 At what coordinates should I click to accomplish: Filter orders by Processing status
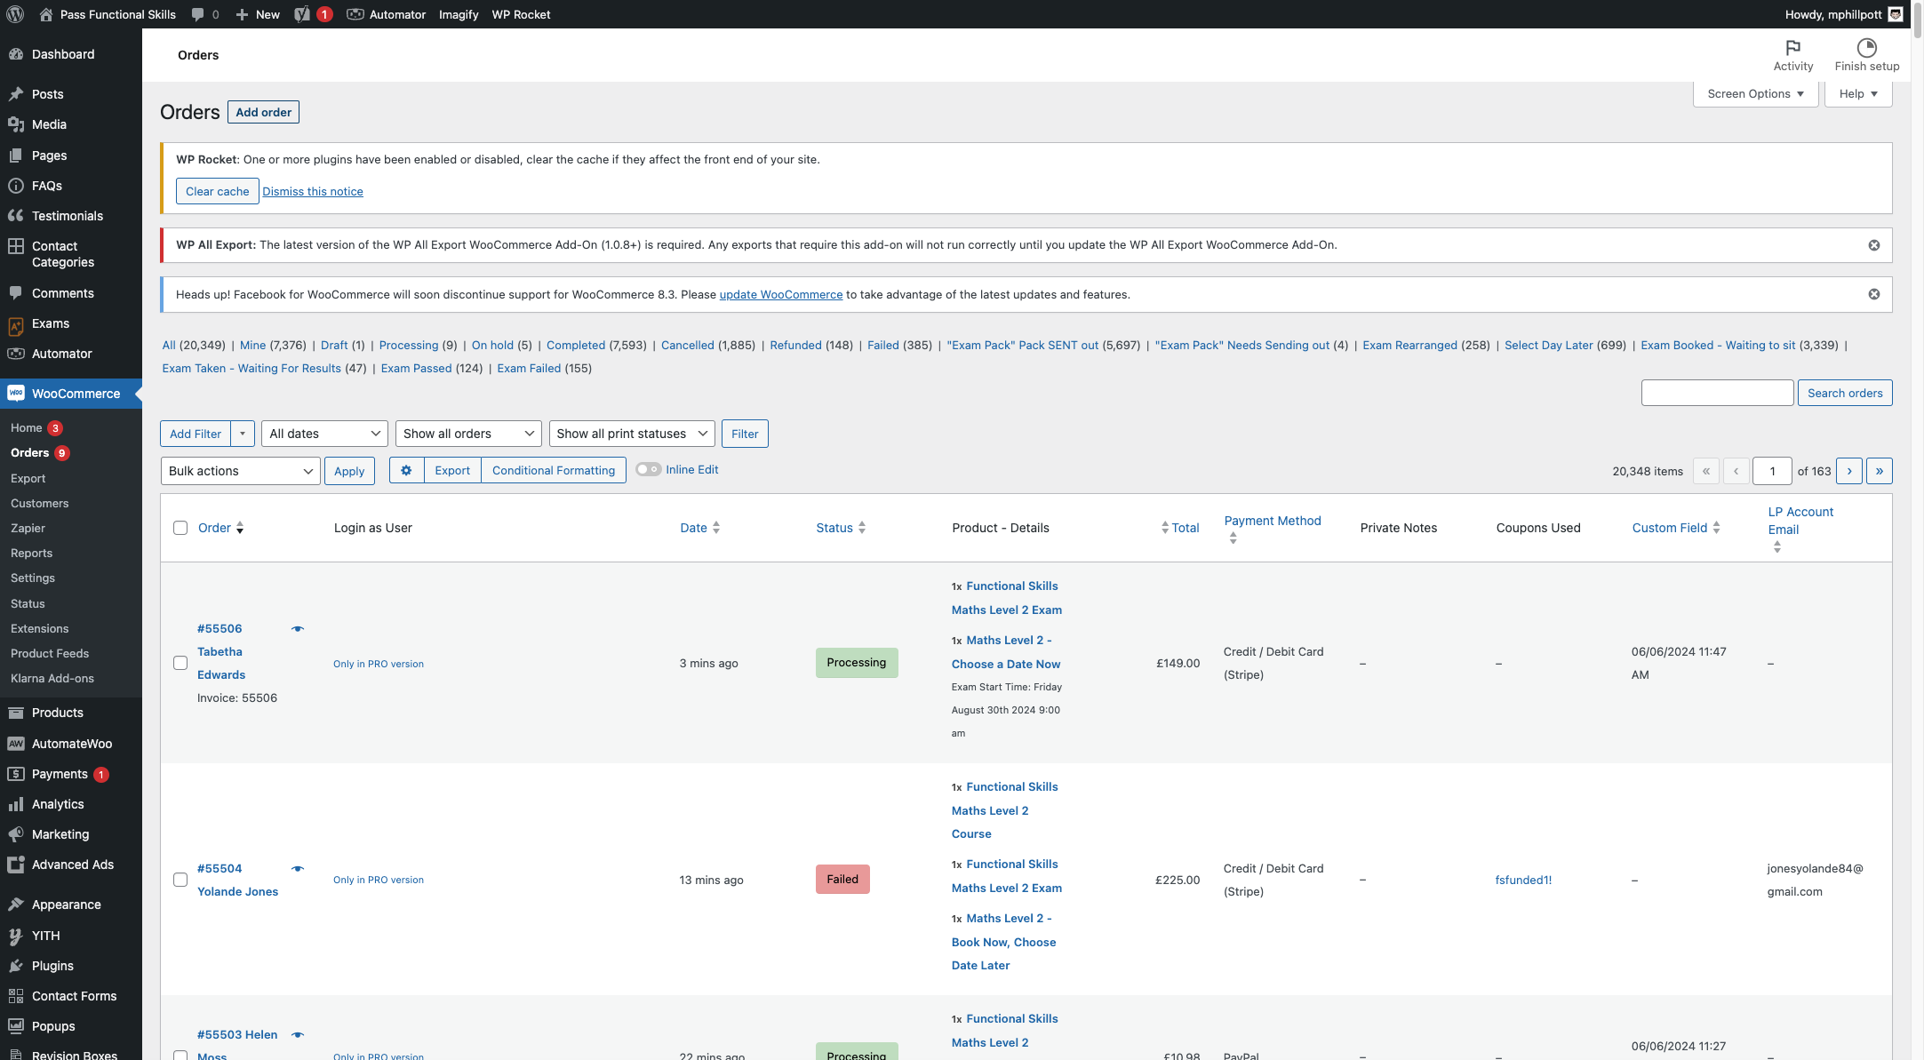coord(409,346)
